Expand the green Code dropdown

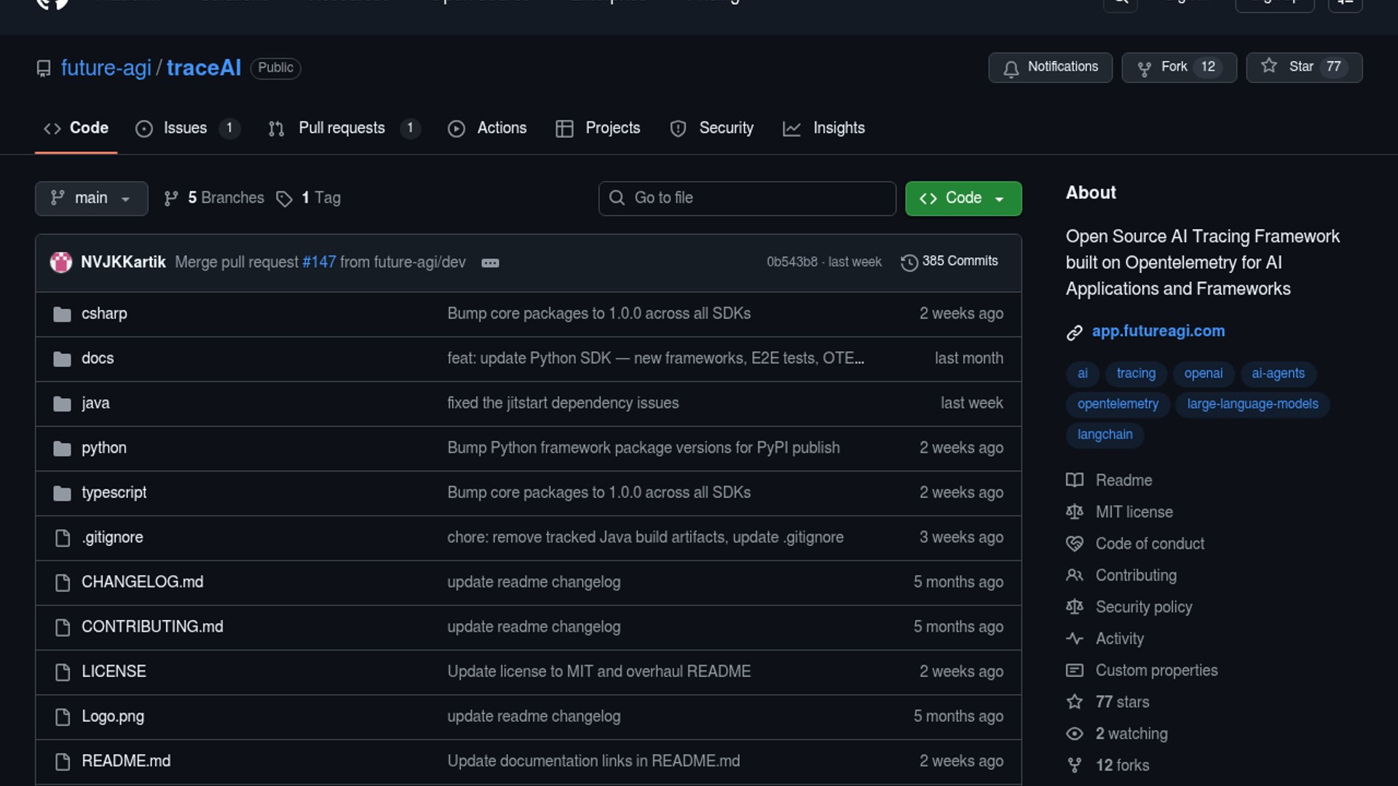963,198
